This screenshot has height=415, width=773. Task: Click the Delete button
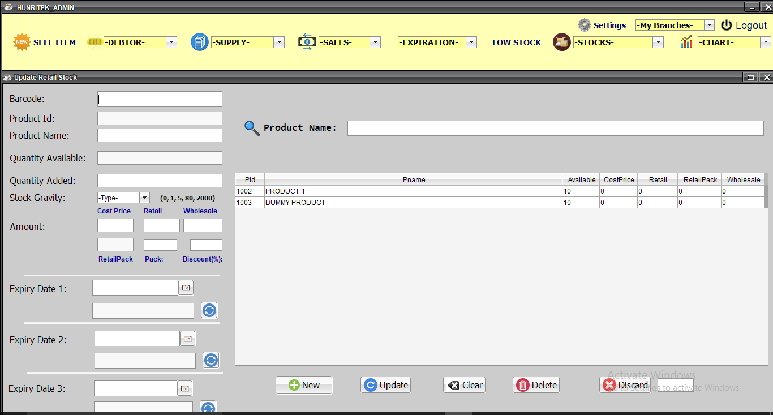[x=535, y=384]
